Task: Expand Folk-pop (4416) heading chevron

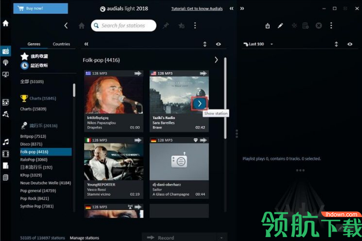Action: 216,60
